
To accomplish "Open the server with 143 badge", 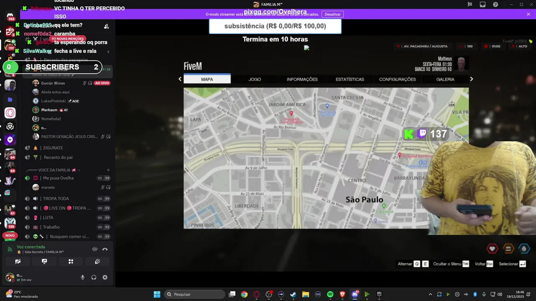I will click(10, 16).
